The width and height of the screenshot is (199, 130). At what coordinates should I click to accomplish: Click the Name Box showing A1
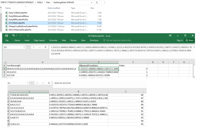click(x=18, y=83)
